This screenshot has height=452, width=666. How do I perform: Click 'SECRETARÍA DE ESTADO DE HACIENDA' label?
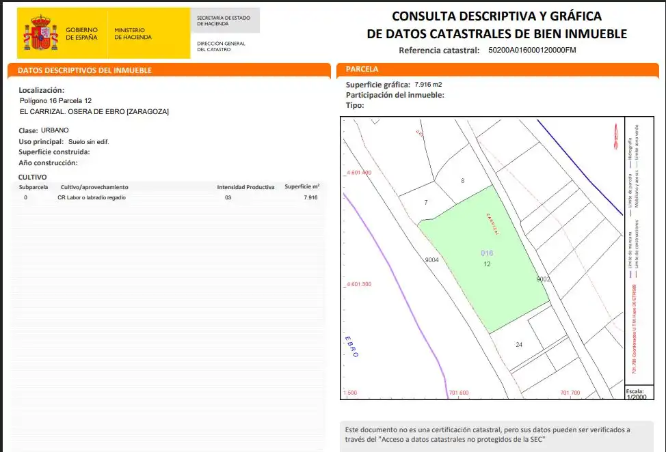pos(224,20)
